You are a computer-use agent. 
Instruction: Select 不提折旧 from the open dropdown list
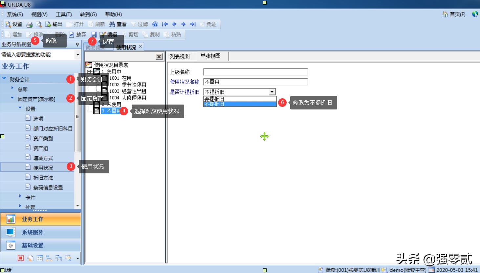click(x=240, y=104)
